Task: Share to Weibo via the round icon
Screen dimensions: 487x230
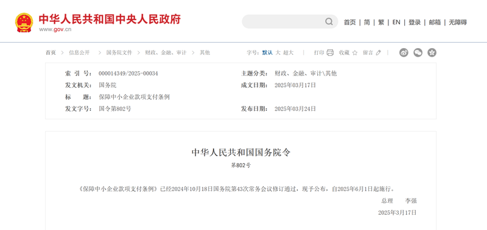Action: click(404, 53)
